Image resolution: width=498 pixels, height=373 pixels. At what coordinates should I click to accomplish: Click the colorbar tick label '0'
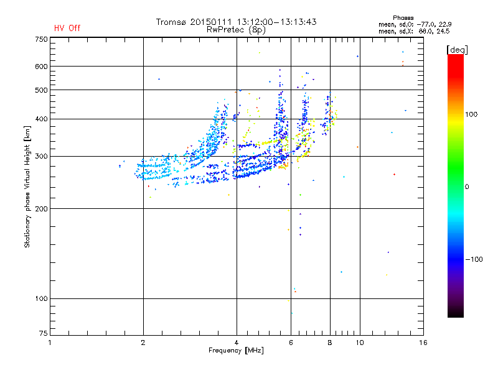[467, 187]
